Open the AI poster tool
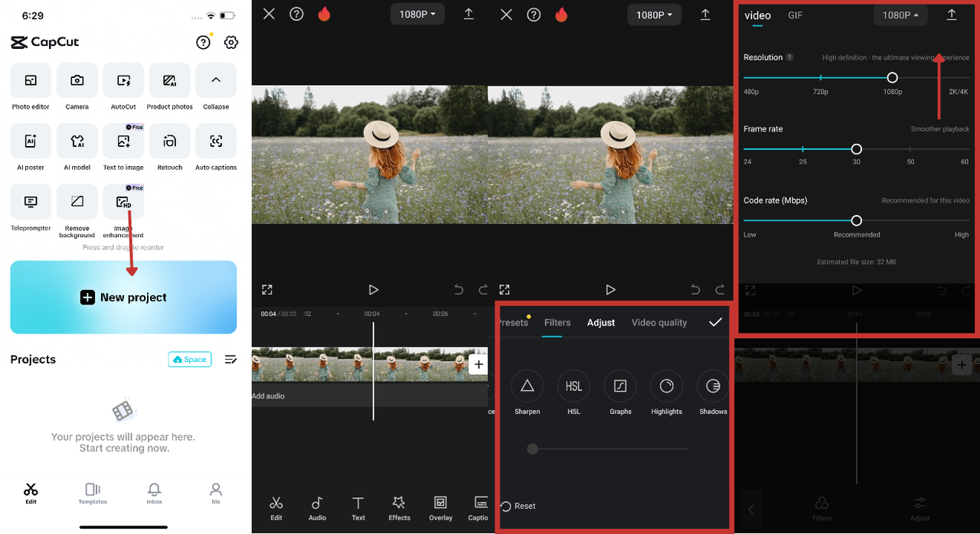This screenshot has width=980, height=534. click(x=31, y=147)
